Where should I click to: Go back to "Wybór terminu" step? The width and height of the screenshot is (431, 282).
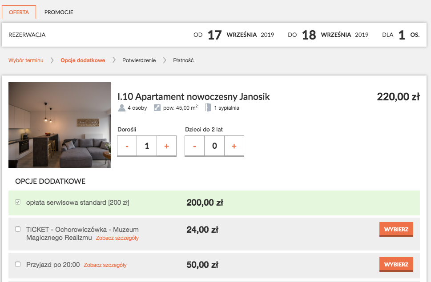(x=27, y=60)
